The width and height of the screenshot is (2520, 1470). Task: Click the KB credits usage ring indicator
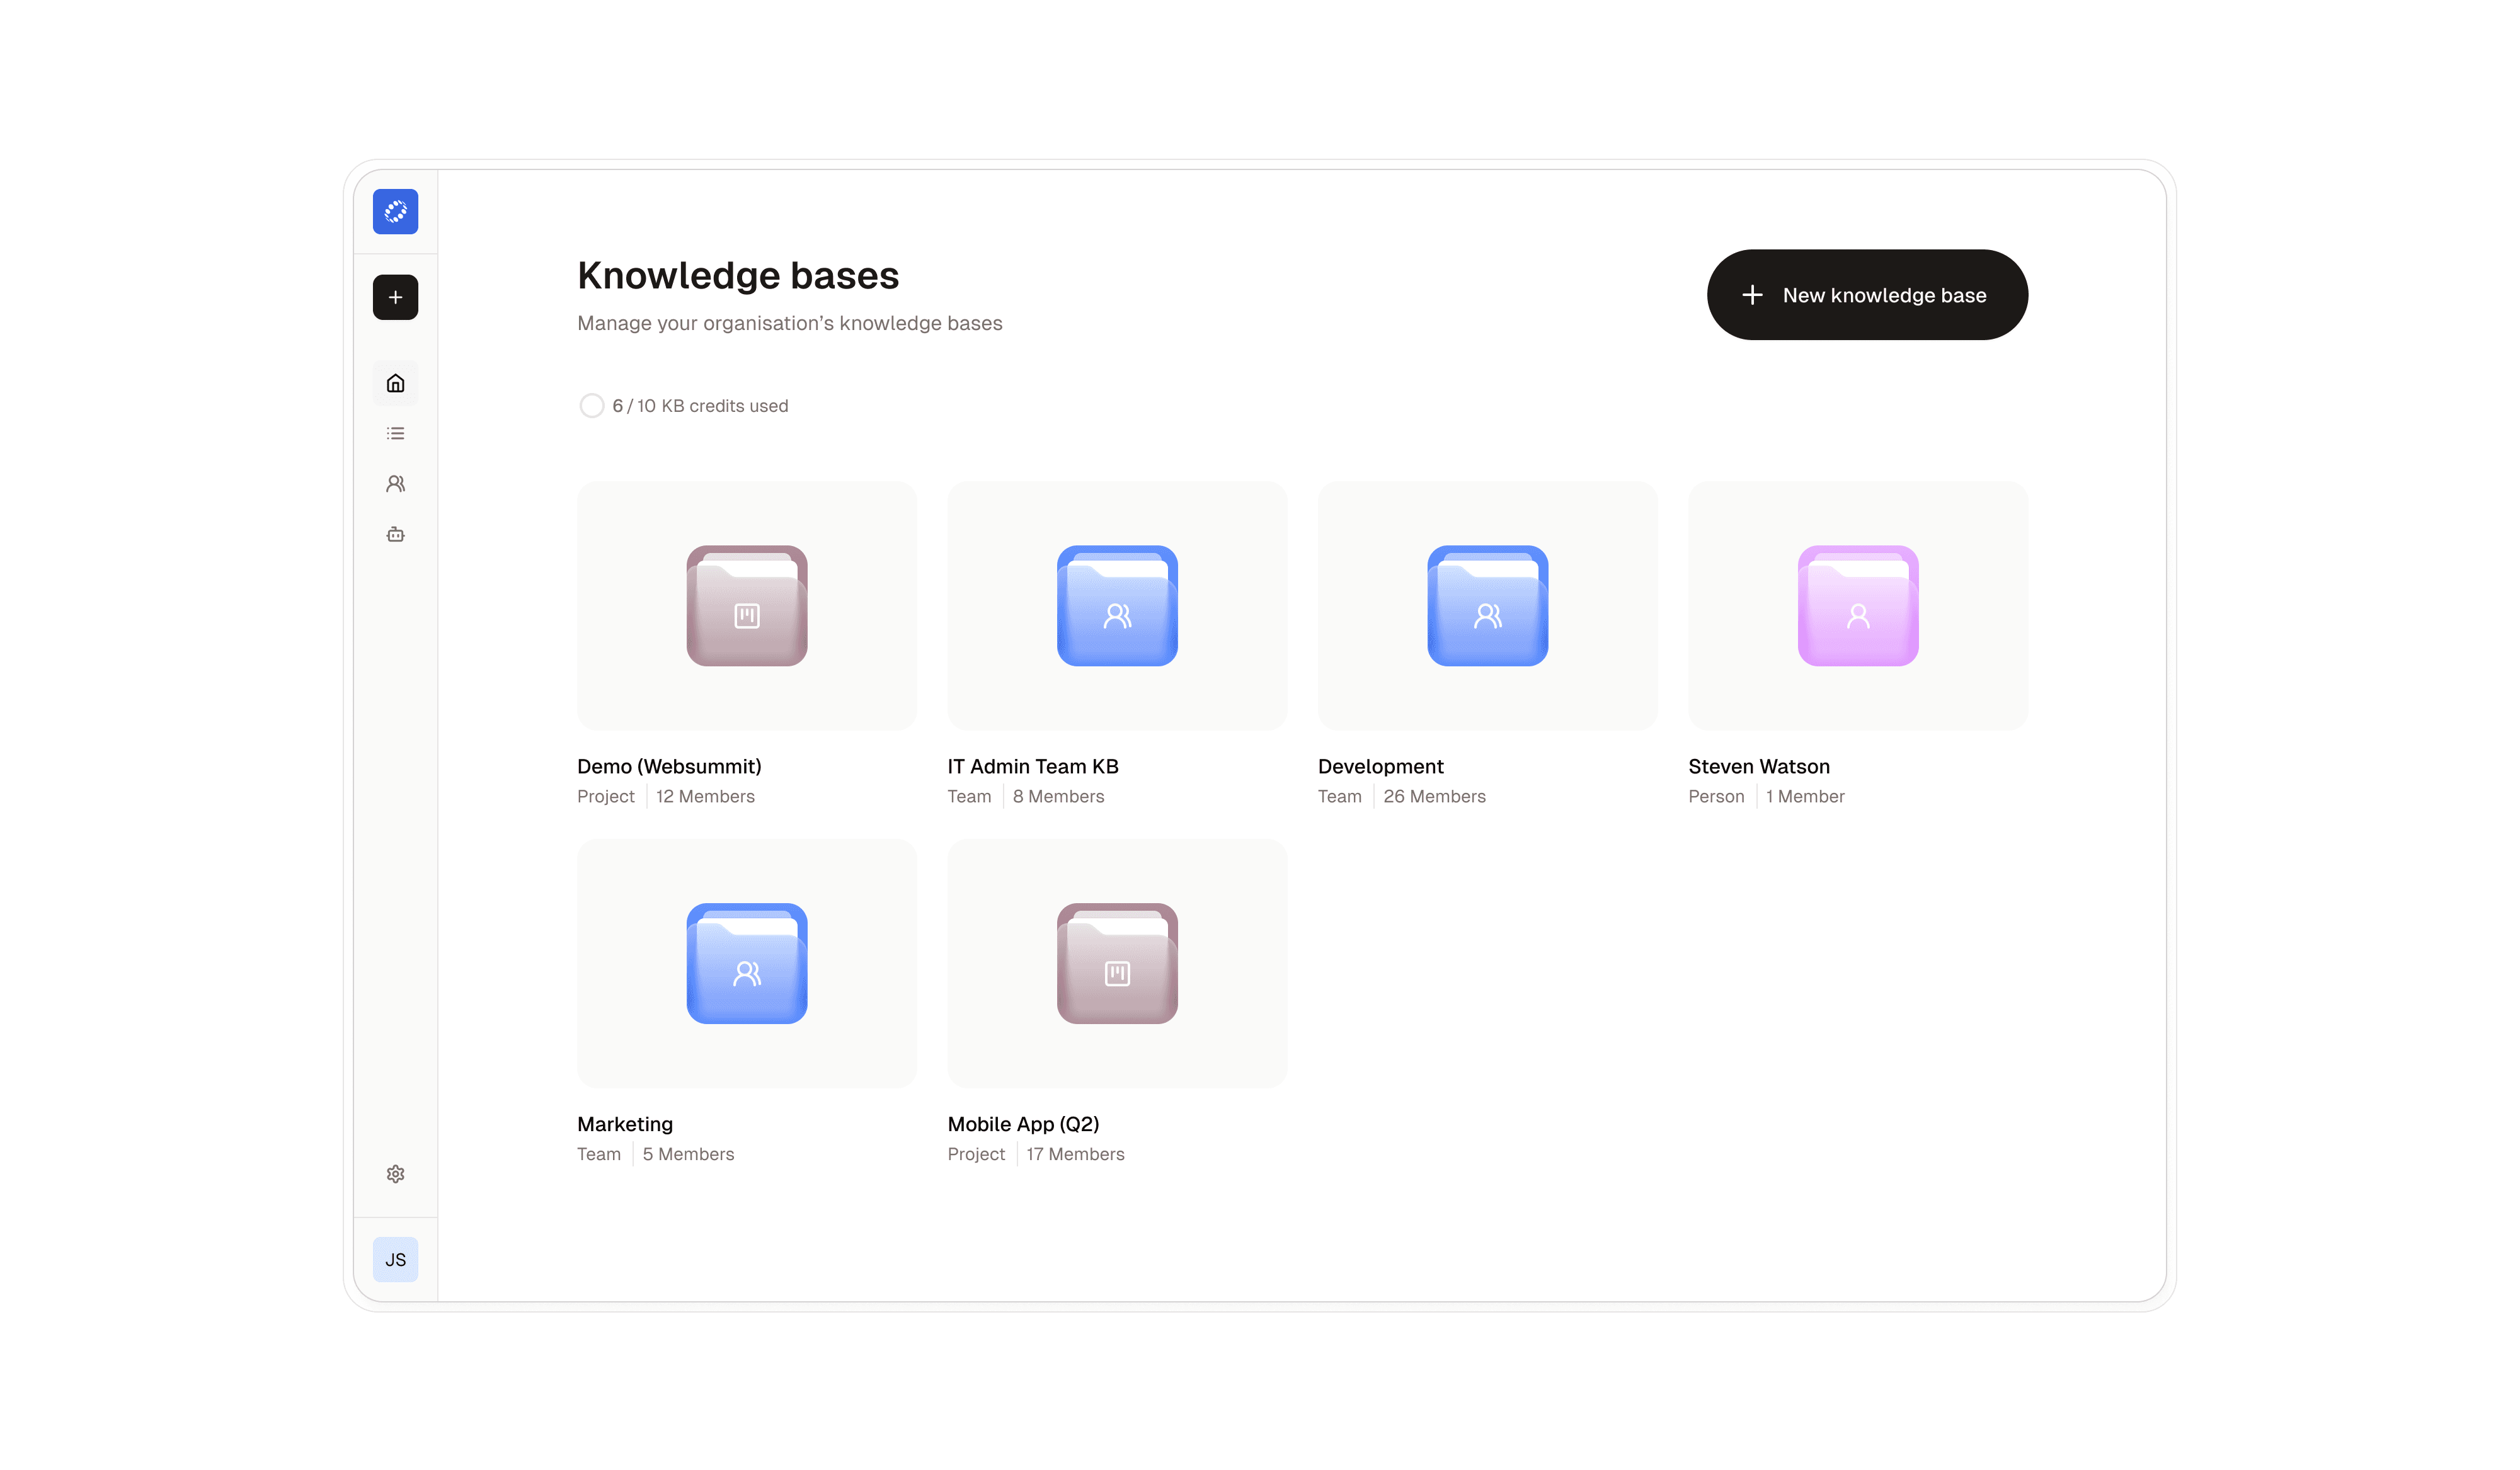591,406
